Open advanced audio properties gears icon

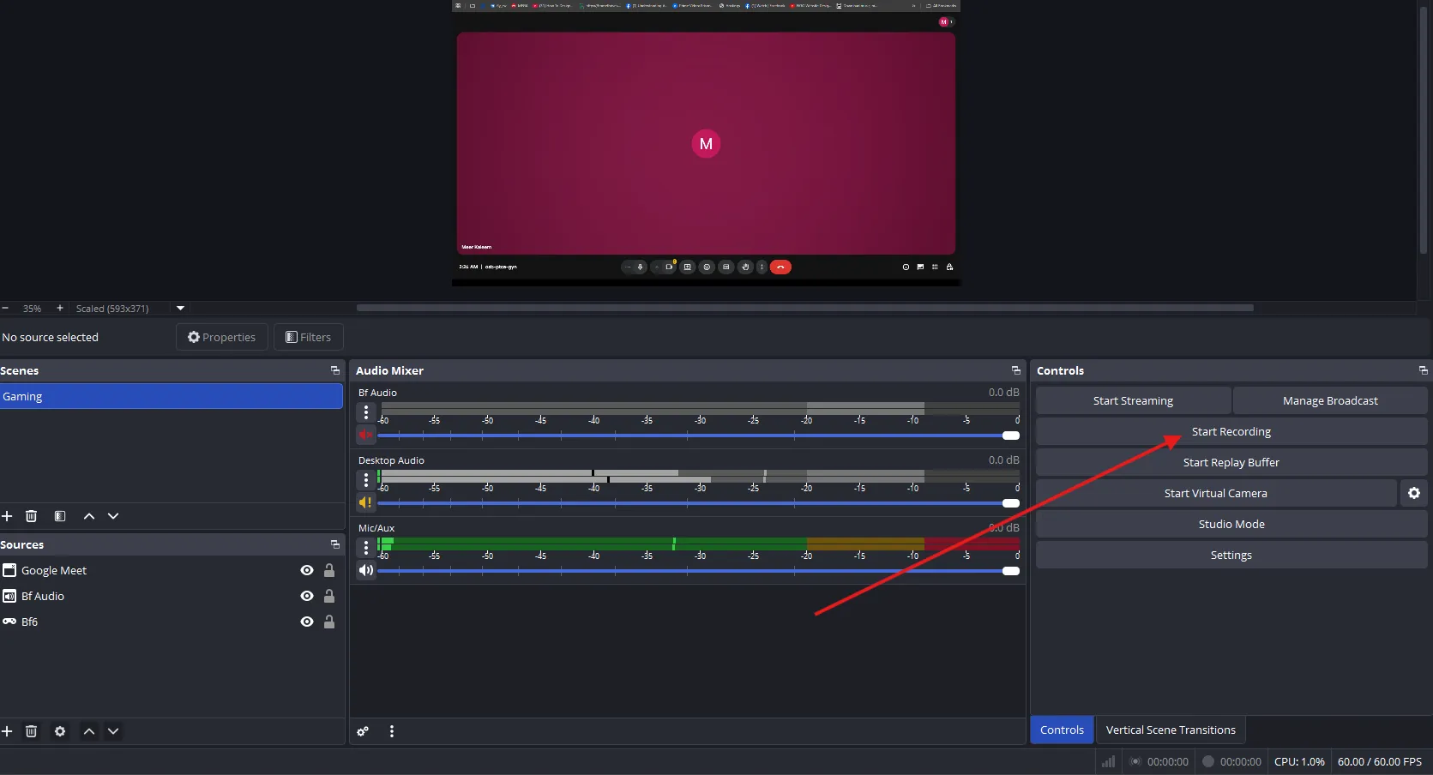click(x=363, y=731)
